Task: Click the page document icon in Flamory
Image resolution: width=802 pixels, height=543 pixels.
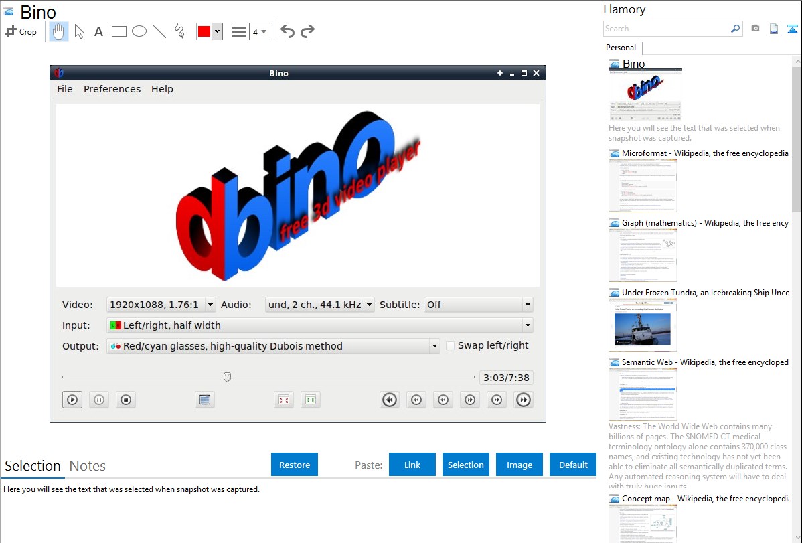Action: coord(774,29)
